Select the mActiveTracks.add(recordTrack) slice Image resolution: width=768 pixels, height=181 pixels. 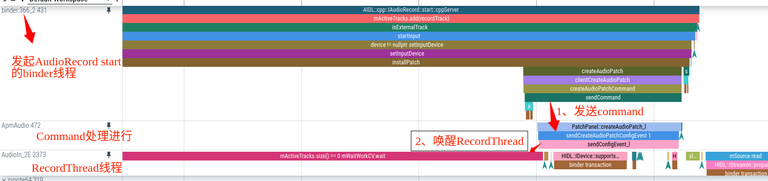pos(411,19)
